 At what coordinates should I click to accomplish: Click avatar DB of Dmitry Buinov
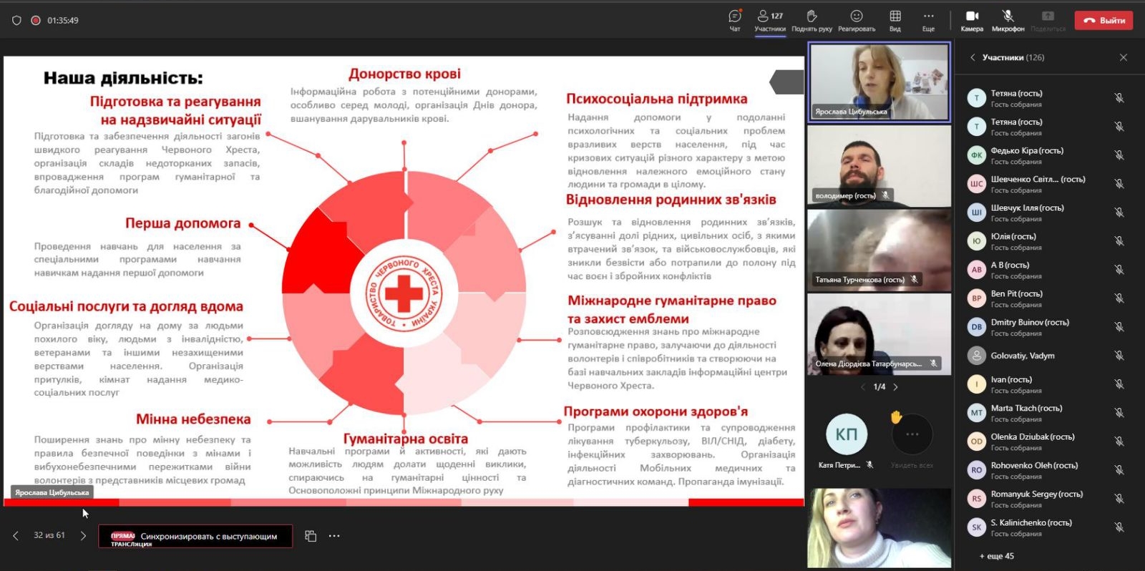pos(977,327)
